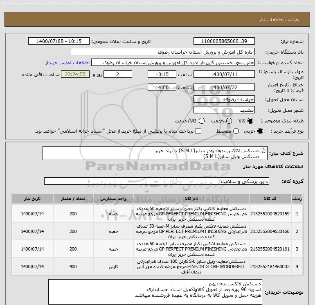This screenshot has width=315, height=305.
Task: Click the public announcement date field
Action: coord(59,41)
